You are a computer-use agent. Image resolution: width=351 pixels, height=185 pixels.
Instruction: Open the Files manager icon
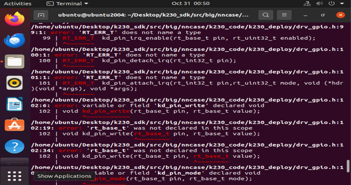(x=15, y=62)
